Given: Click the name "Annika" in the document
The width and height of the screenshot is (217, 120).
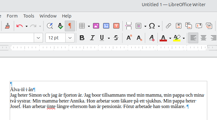Looking at the screenshot, I should click(77, 101).
